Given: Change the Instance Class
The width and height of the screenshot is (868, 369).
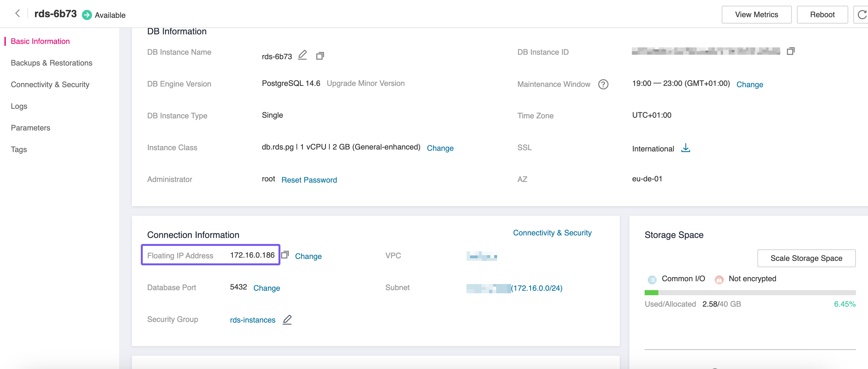Looking at the screenshot, I should [440, 148].
